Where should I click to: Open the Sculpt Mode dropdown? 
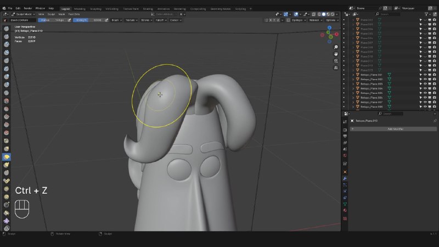[x=24, y=14]
